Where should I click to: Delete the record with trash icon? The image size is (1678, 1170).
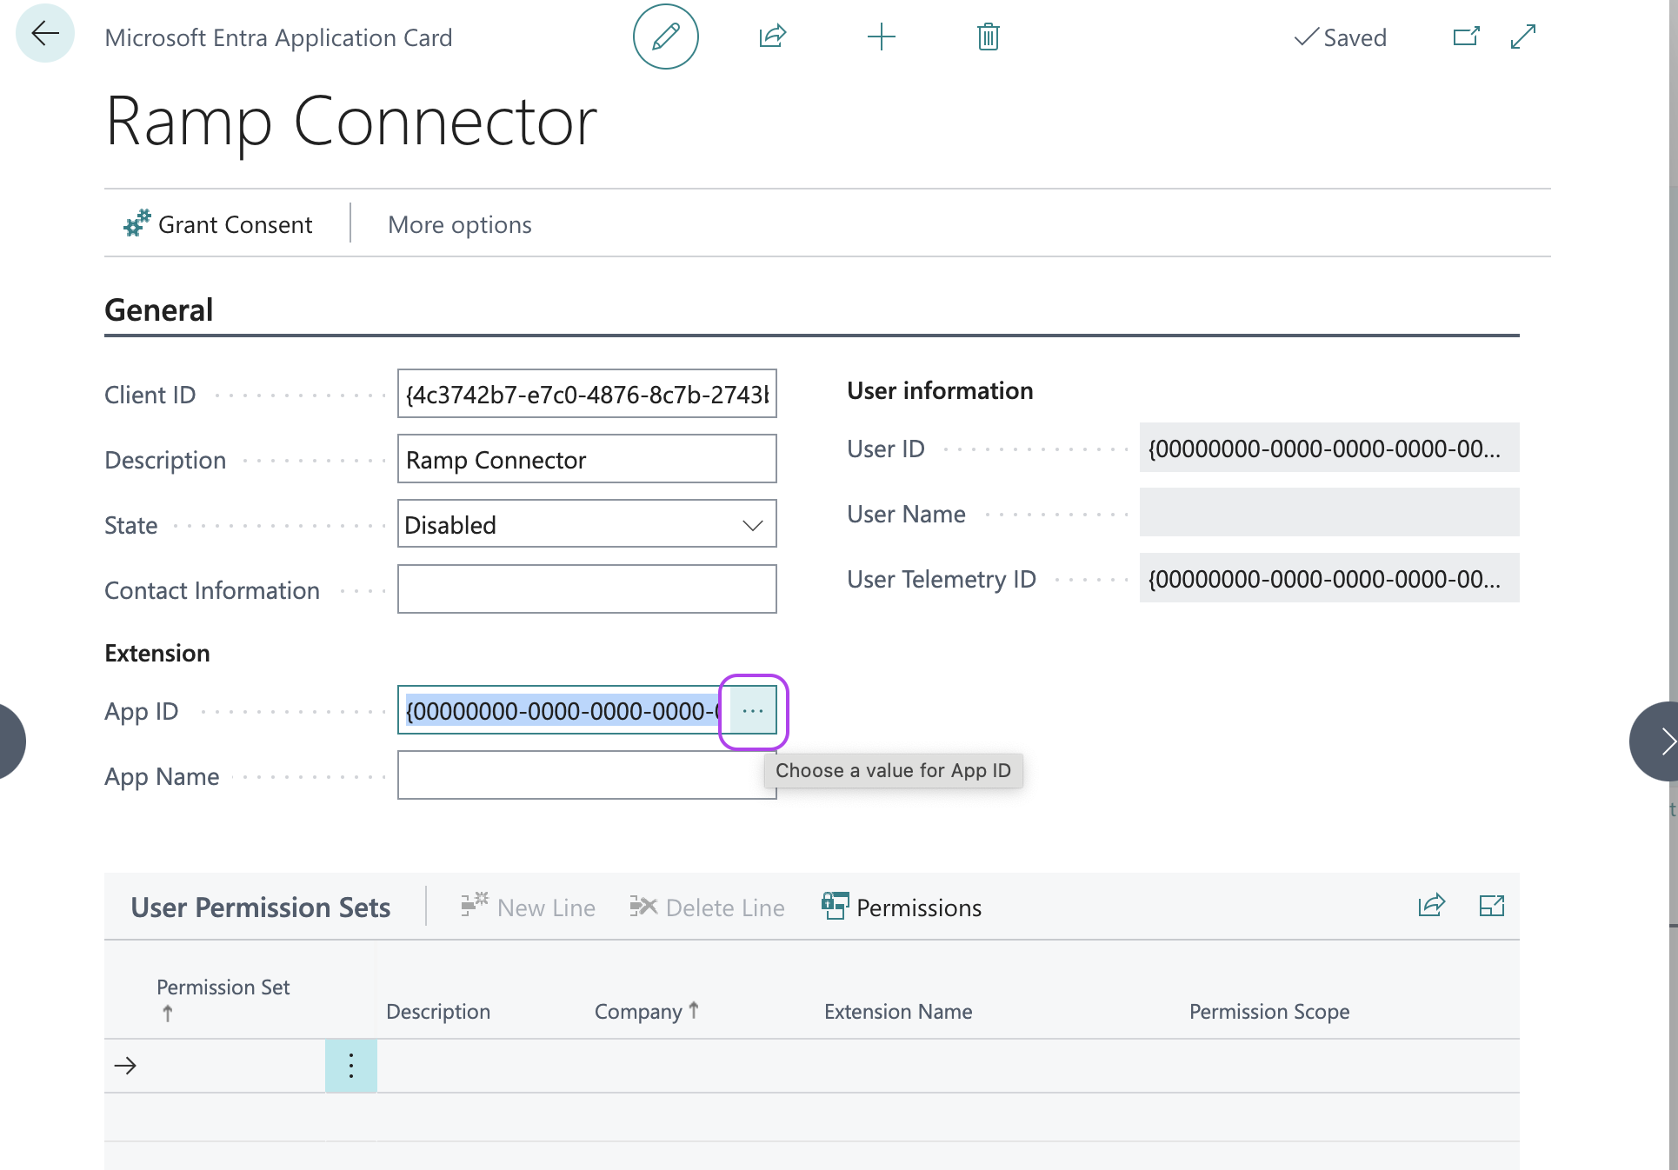[988, 37]
